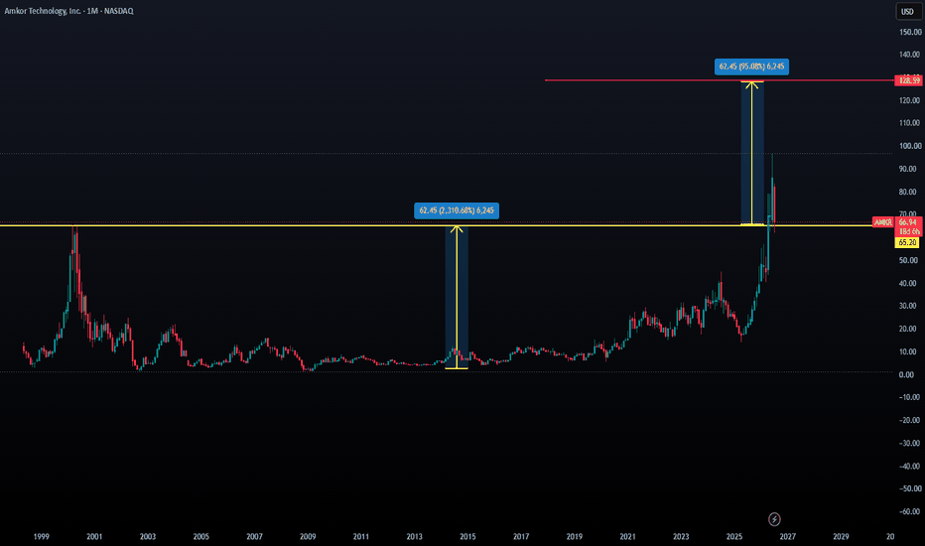Click the AMKR symbol tag on the price line
This screenshot has height=546, width=925.
point(883,222)
